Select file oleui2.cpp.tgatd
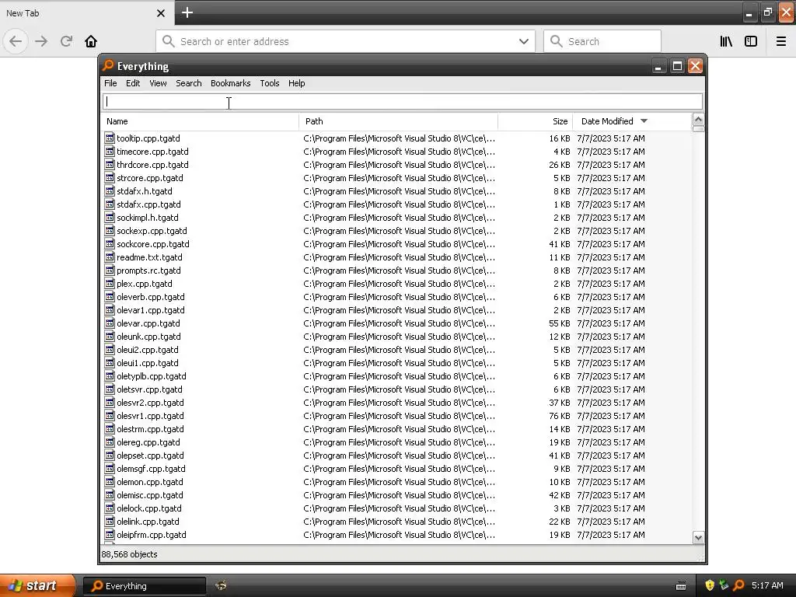The image size is (796, 597). pos(148,350)
